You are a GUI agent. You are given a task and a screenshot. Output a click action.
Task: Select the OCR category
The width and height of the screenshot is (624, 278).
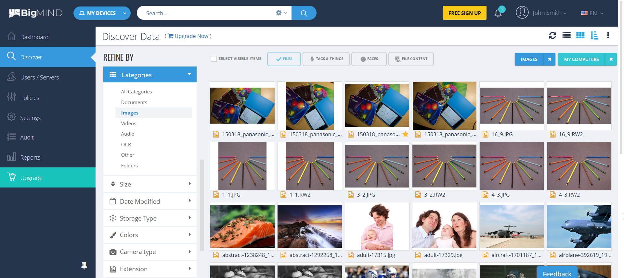(126, 144)
